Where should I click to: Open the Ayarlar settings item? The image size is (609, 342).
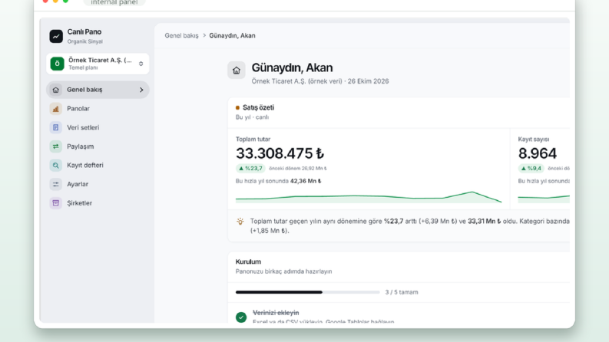pyautogui.click(x=98, y=184)
